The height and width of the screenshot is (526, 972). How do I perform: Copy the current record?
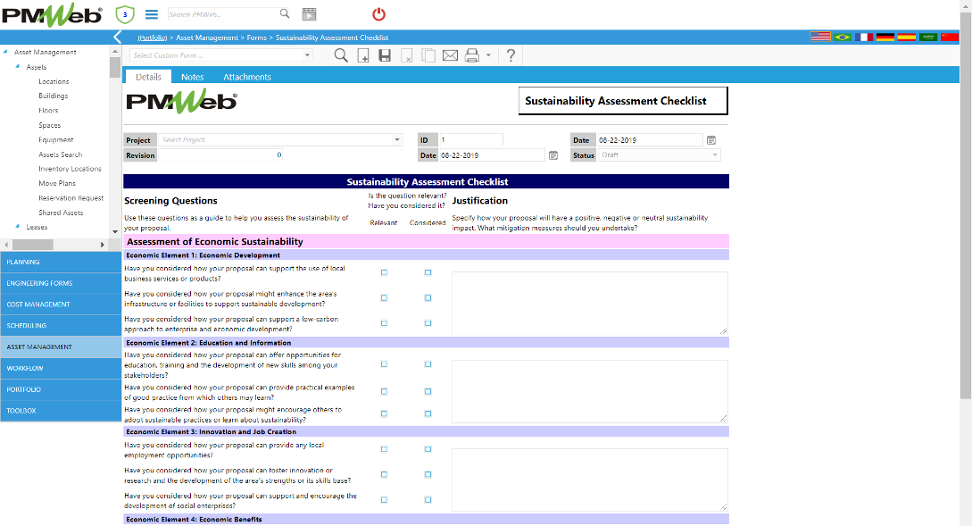coord(428,55)
